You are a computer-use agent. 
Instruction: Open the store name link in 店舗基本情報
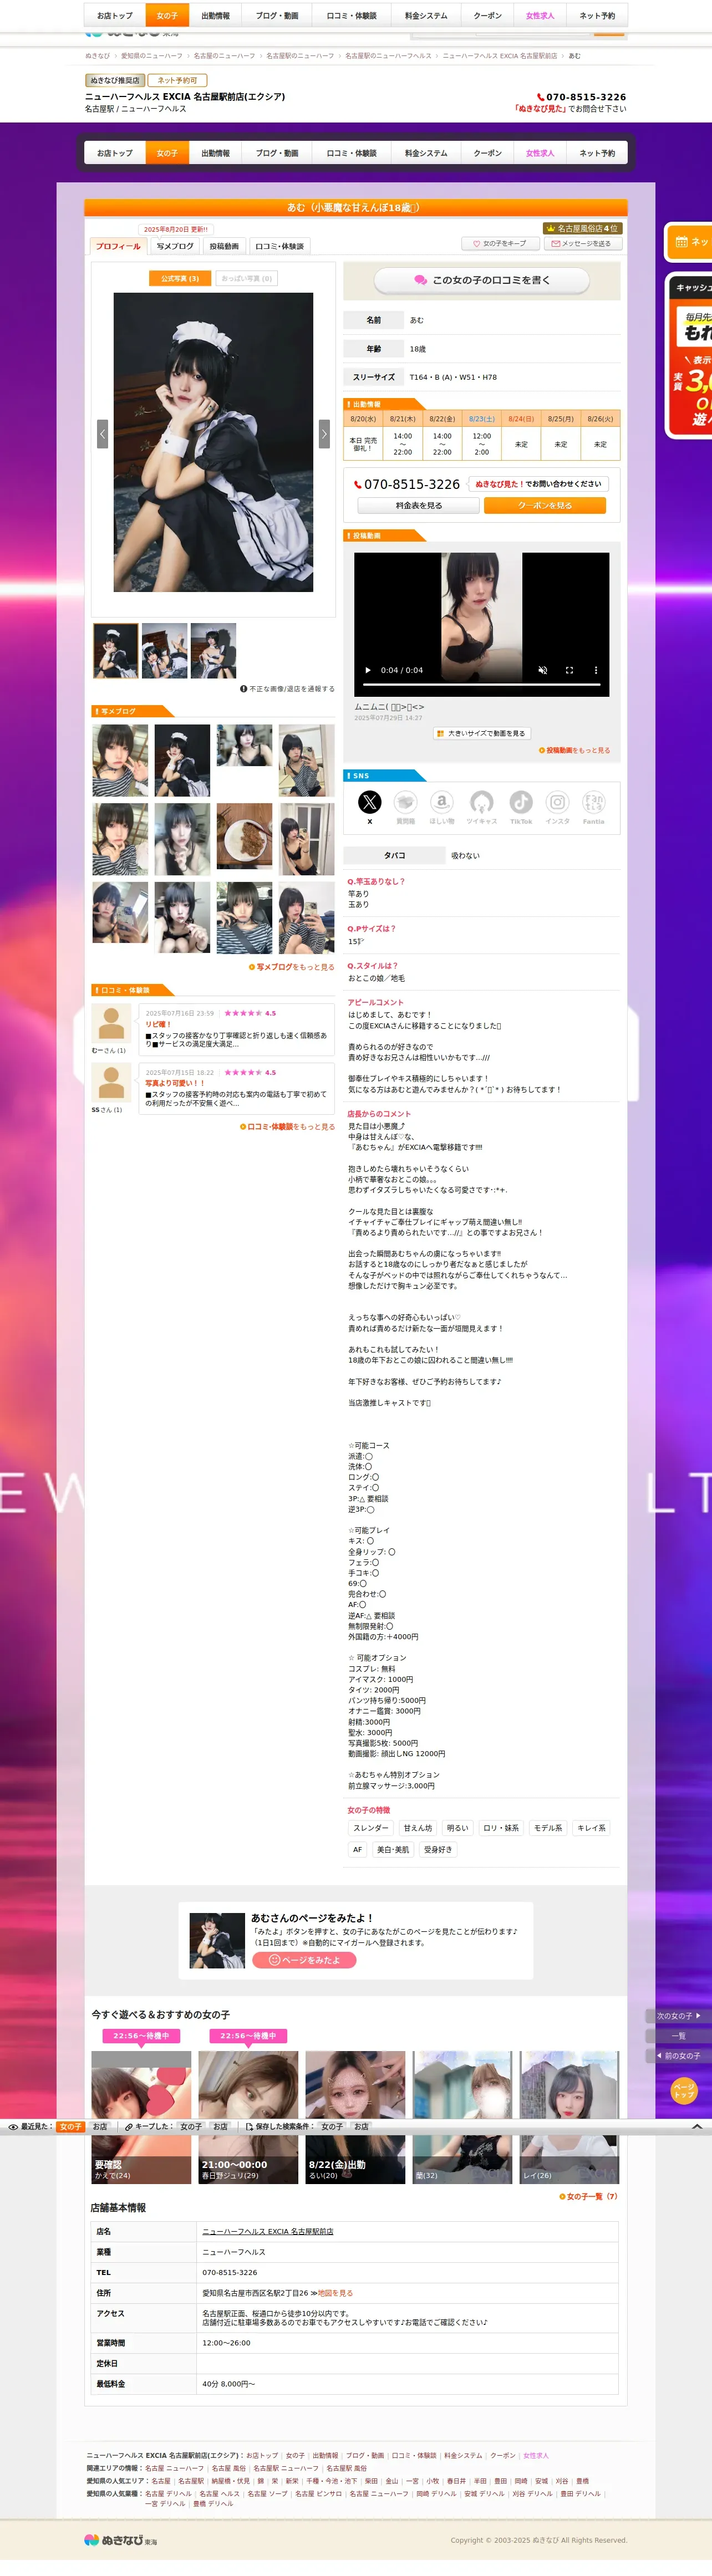pyautogui.click(x=268, y=2231)
